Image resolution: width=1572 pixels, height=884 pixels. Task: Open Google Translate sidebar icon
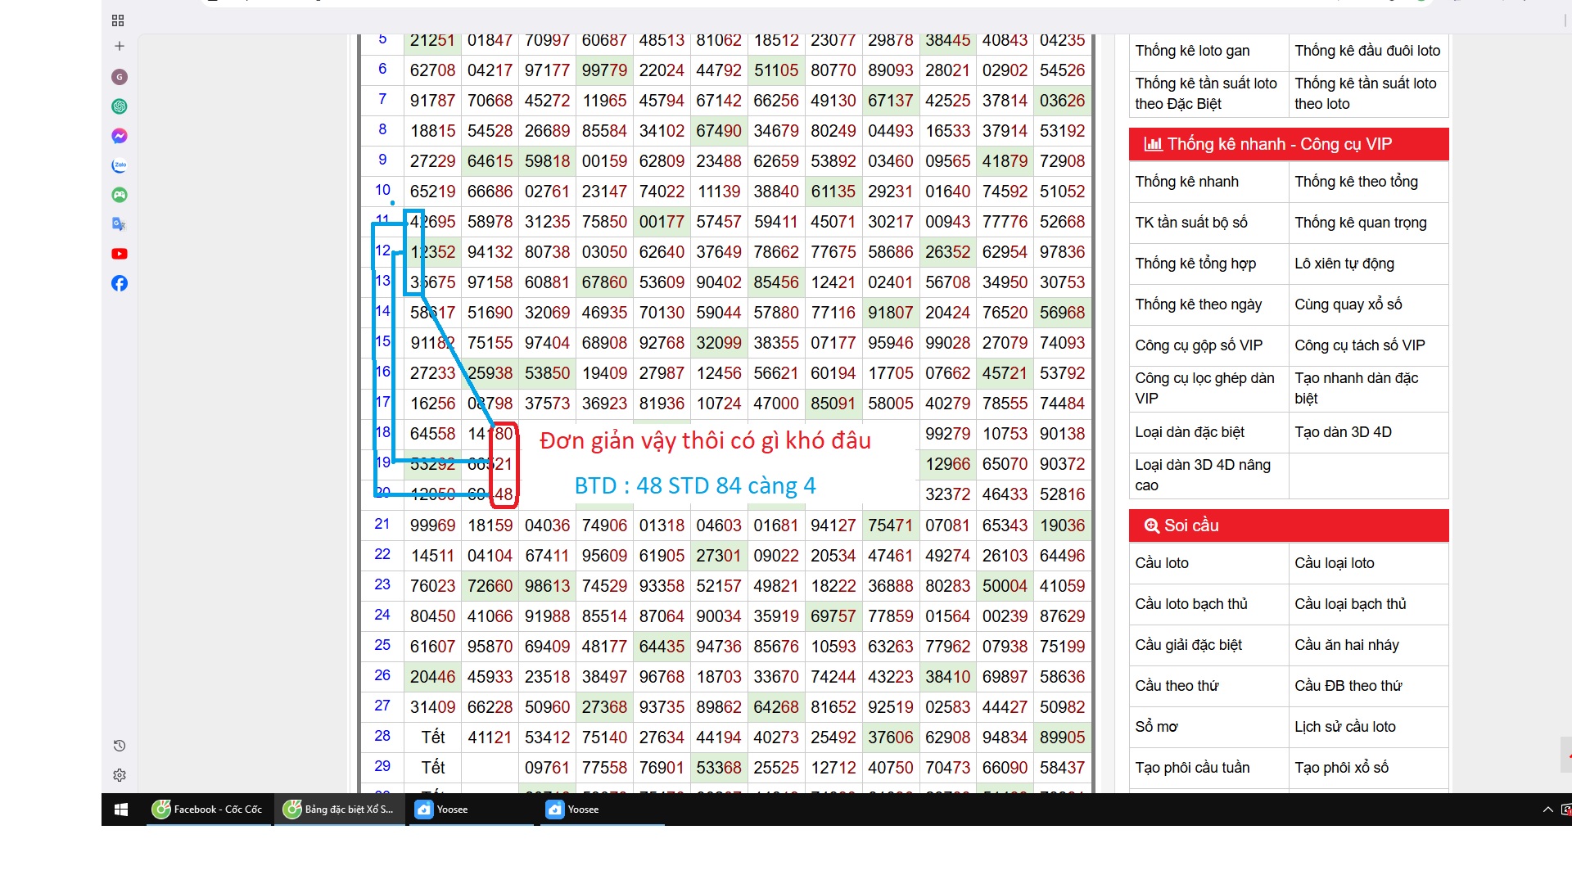click(x=120, y=224)
